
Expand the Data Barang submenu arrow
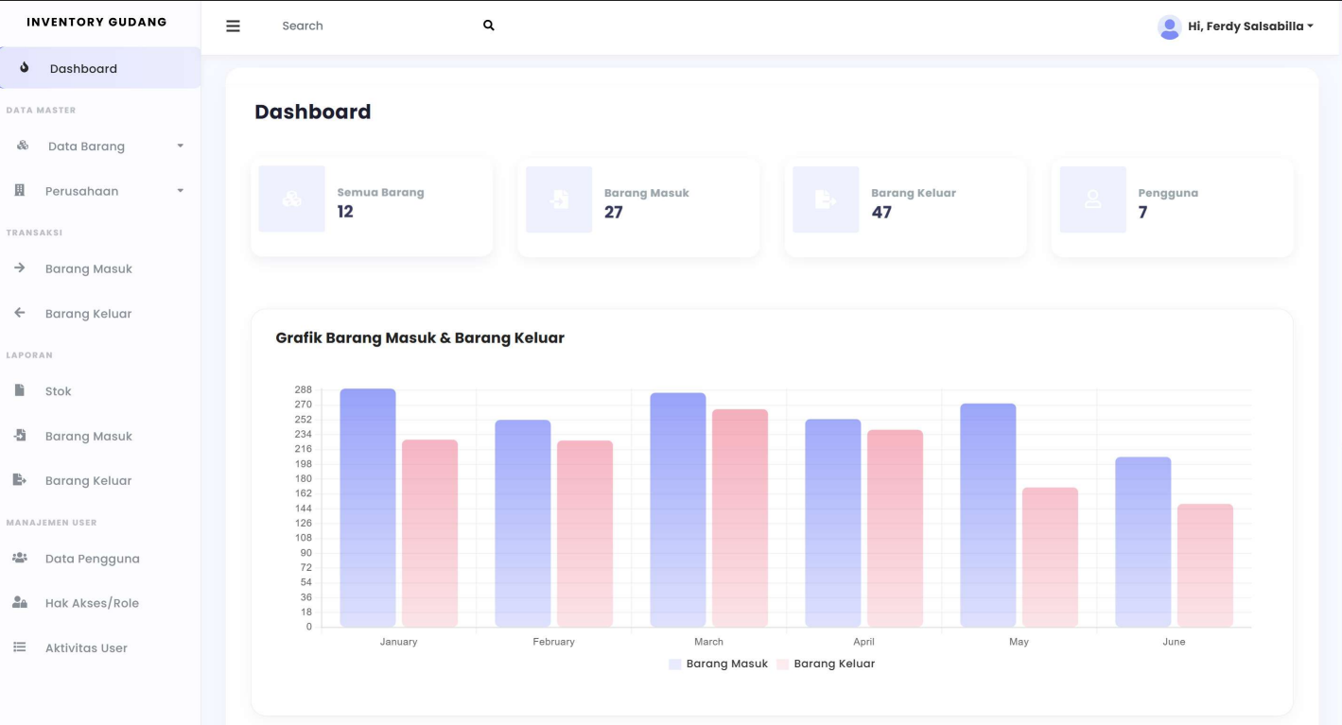[180, 147]
